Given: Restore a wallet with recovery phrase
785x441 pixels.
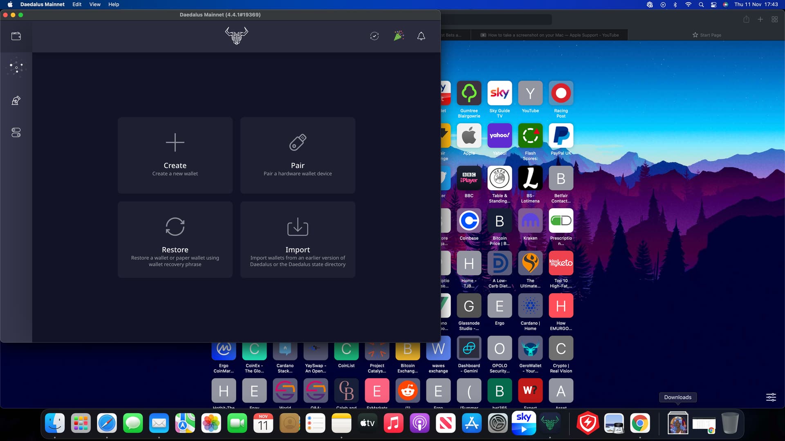Looking at the screenshot, I should click(x=175, y=239).
